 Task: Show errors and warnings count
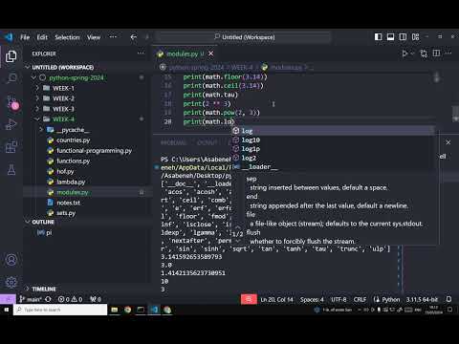pyautogui.click(x=70, y=299)
